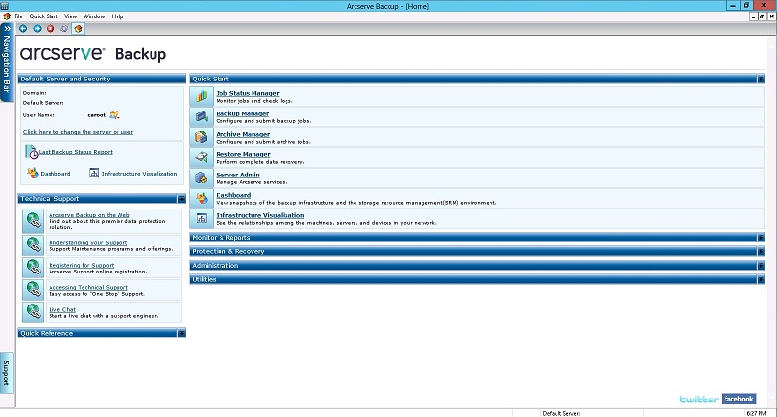Click the Arcserve application icon in menu bar

coord(7,16)
